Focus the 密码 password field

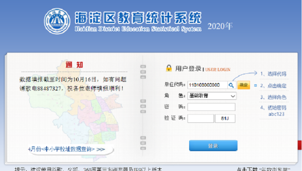[211, 107]
